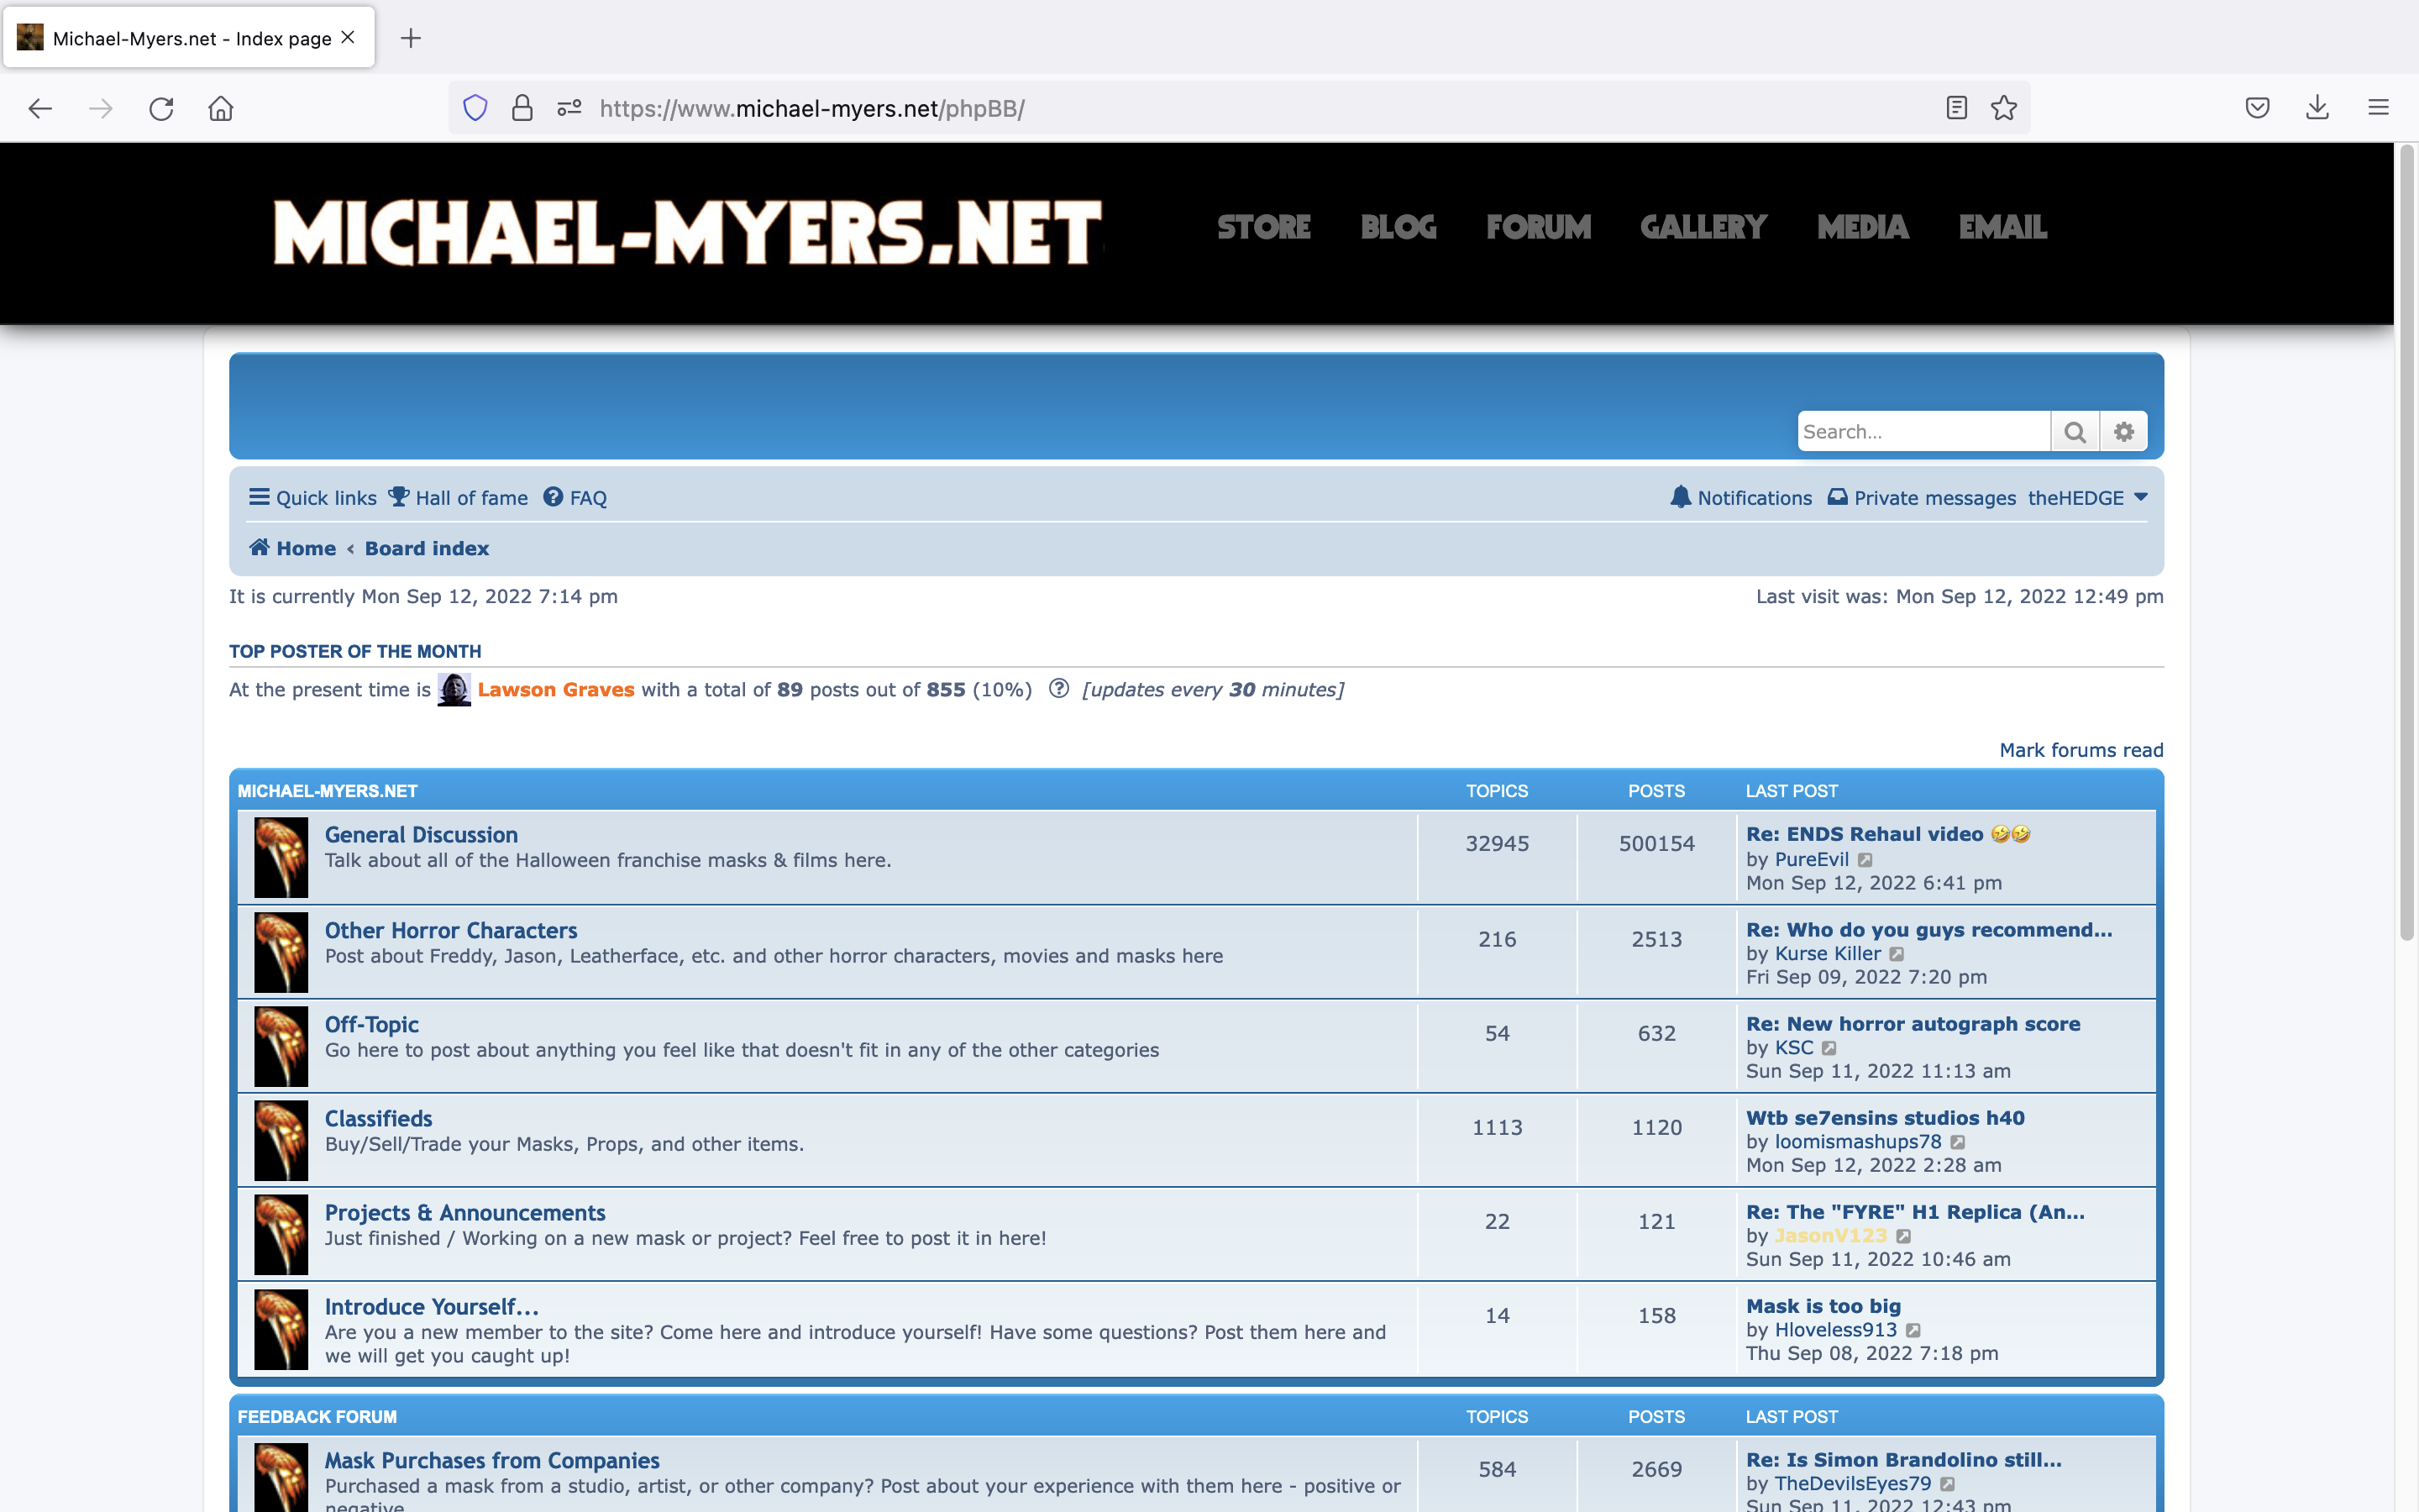This screenshot has width=2419, height=1512.
Task: Open STORE in site navigation
Action: click(x=1263, y=228)
